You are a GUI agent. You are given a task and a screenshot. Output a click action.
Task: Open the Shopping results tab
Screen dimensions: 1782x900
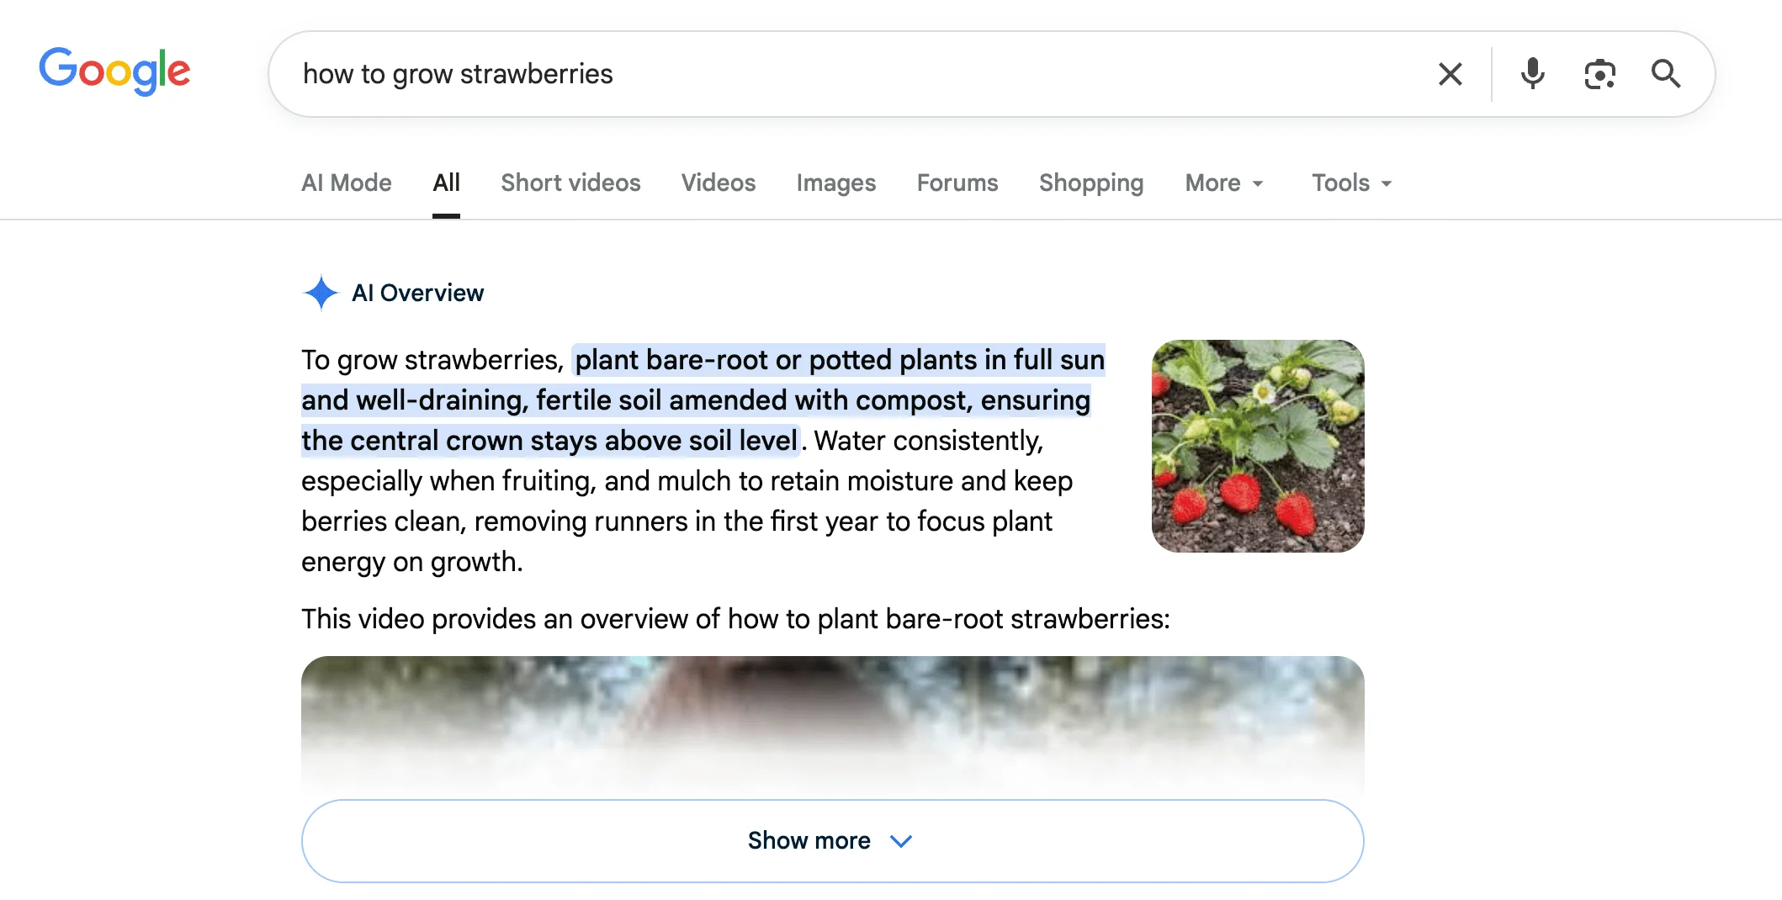(1091, 183)
